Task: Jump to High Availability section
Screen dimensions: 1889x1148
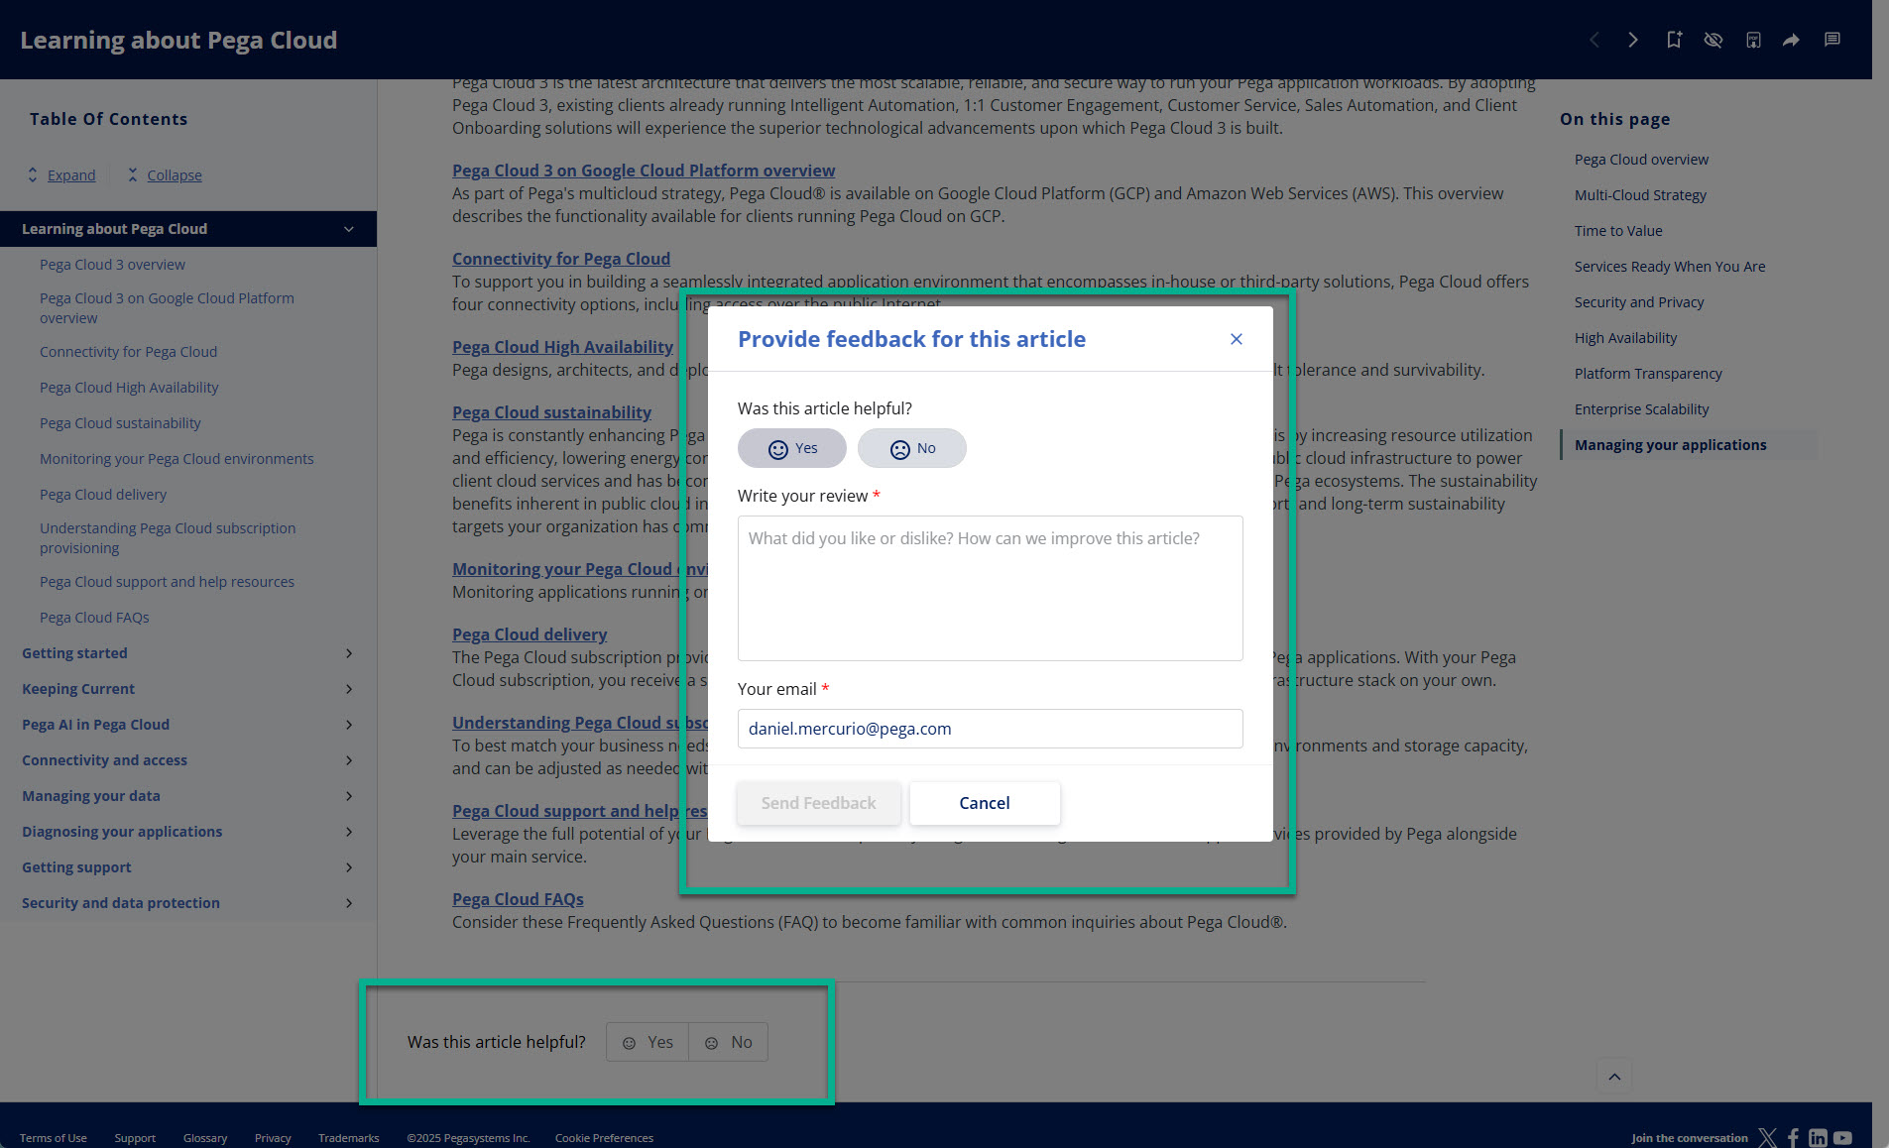Action: click(1625, 338)
